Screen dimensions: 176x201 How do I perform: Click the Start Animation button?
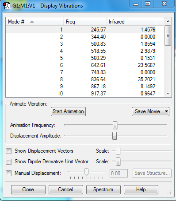68,111
